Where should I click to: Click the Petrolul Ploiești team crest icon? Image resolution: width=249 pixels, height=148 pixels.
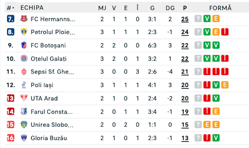24,32
